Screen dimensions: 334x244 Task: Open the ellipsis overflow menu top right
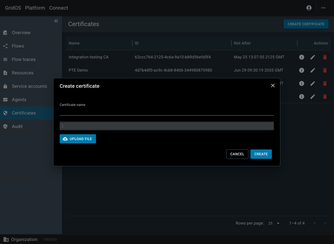tap(323, 8)
